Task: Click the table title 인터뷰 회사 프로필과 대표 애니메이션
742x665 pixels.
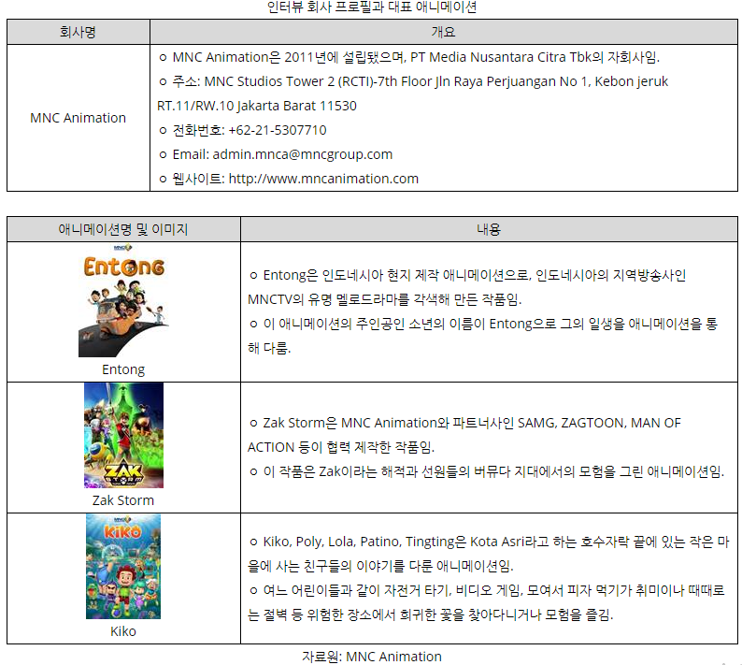Action: (x=372, y=7)
